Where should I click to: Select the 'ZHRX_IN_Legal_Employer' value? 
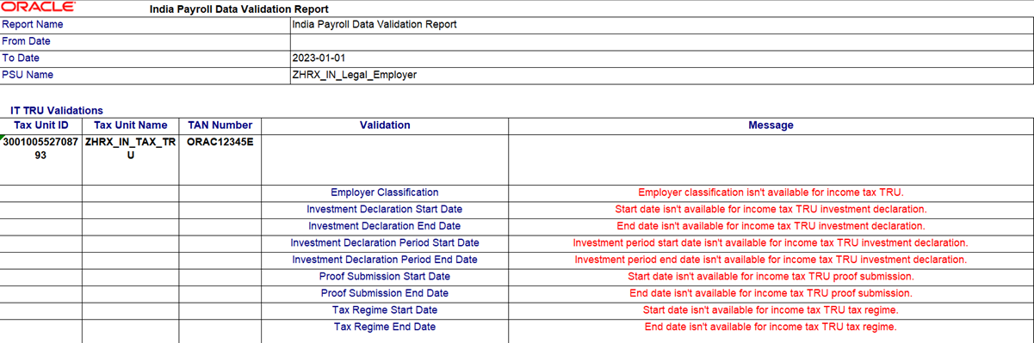[x=355, y=75]
